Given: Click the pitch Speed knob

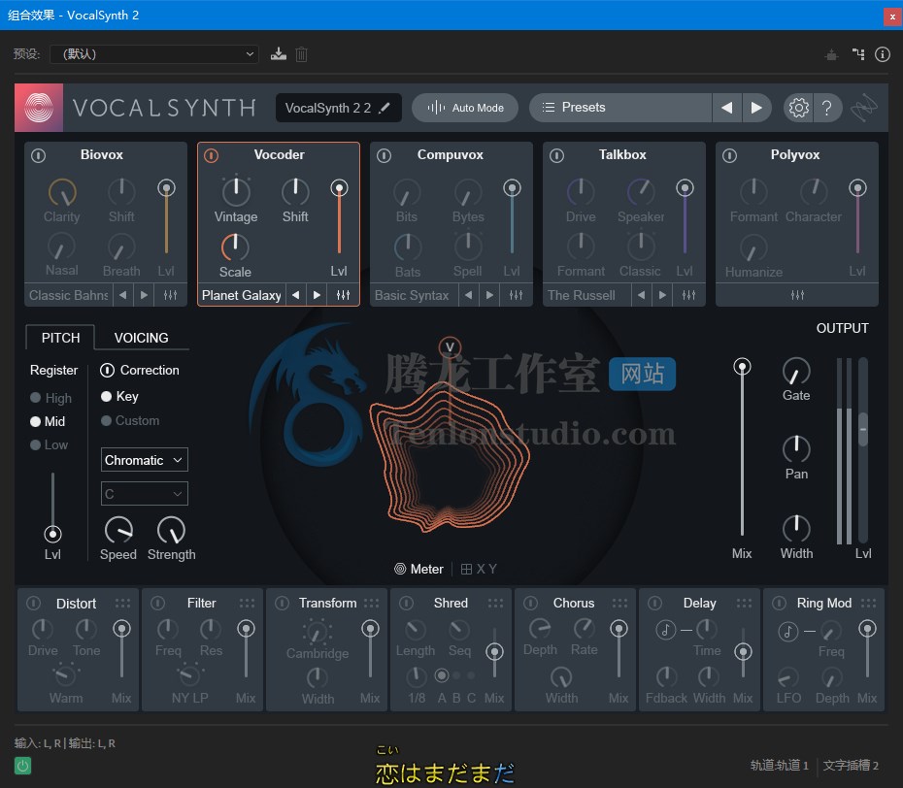Looking at the screenshot, I should pos(118,530).
